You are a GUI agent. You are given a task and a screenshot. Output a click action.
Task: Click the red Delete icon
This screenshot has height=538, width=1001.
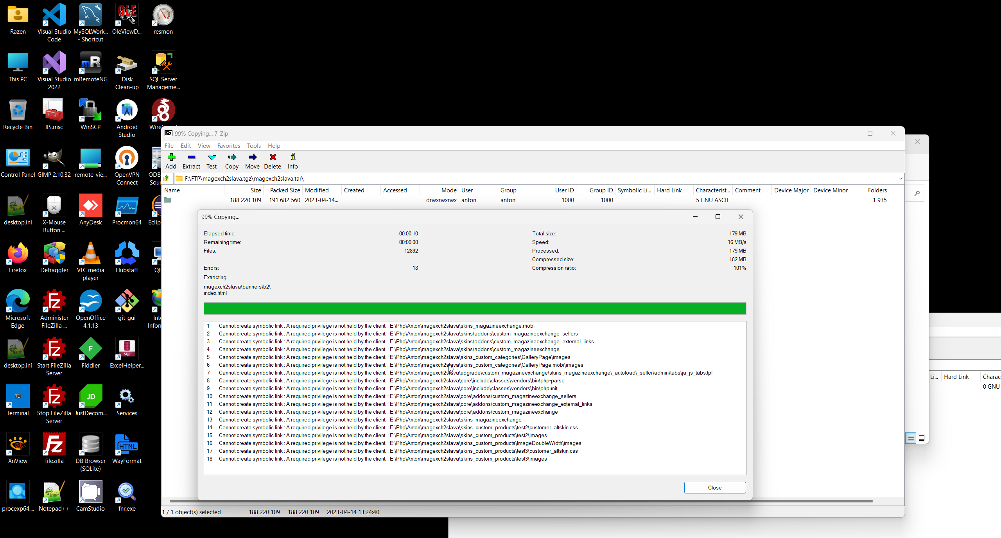pyautogui.click(x=273, y=161)
